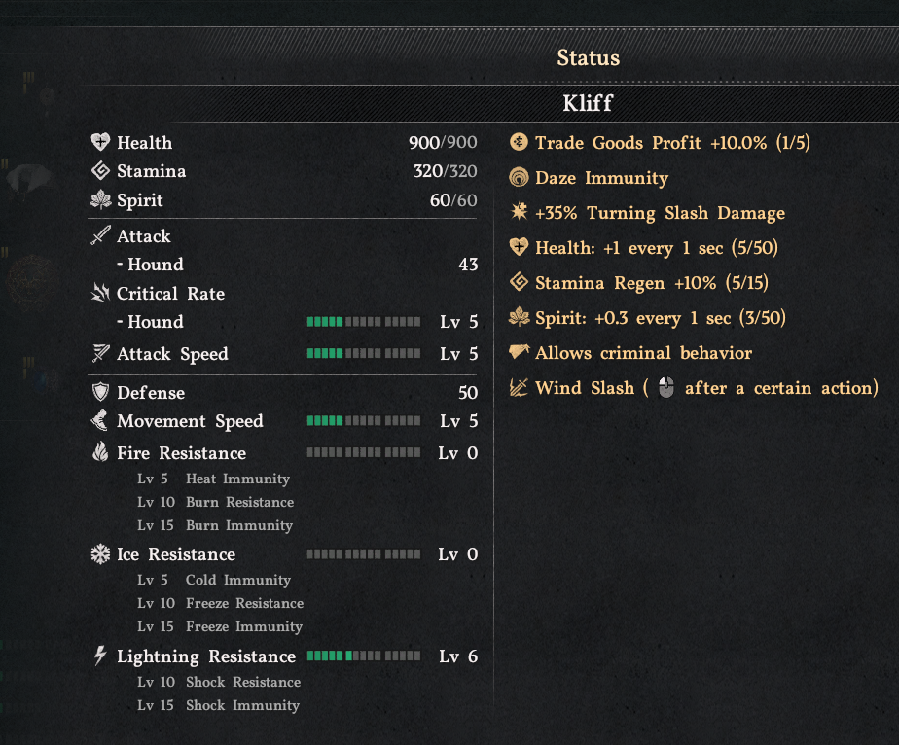Screen dimensions: 899x745
Task: Click the Lightning Resistance level bar
Action: point(363,656)
